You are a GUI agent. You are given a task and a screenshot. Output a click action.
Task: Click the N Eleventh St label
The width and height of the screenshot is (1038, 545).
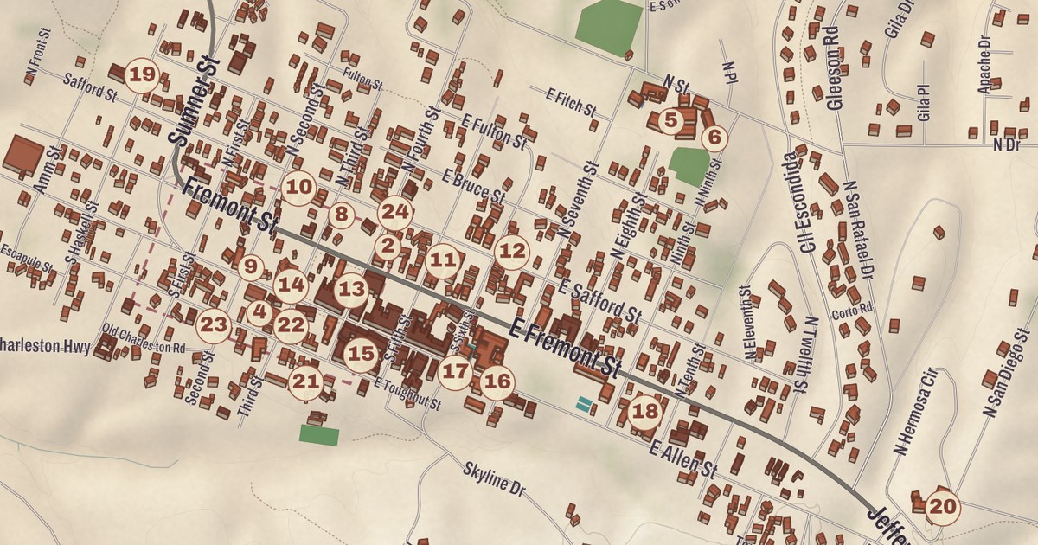(749, 324)
